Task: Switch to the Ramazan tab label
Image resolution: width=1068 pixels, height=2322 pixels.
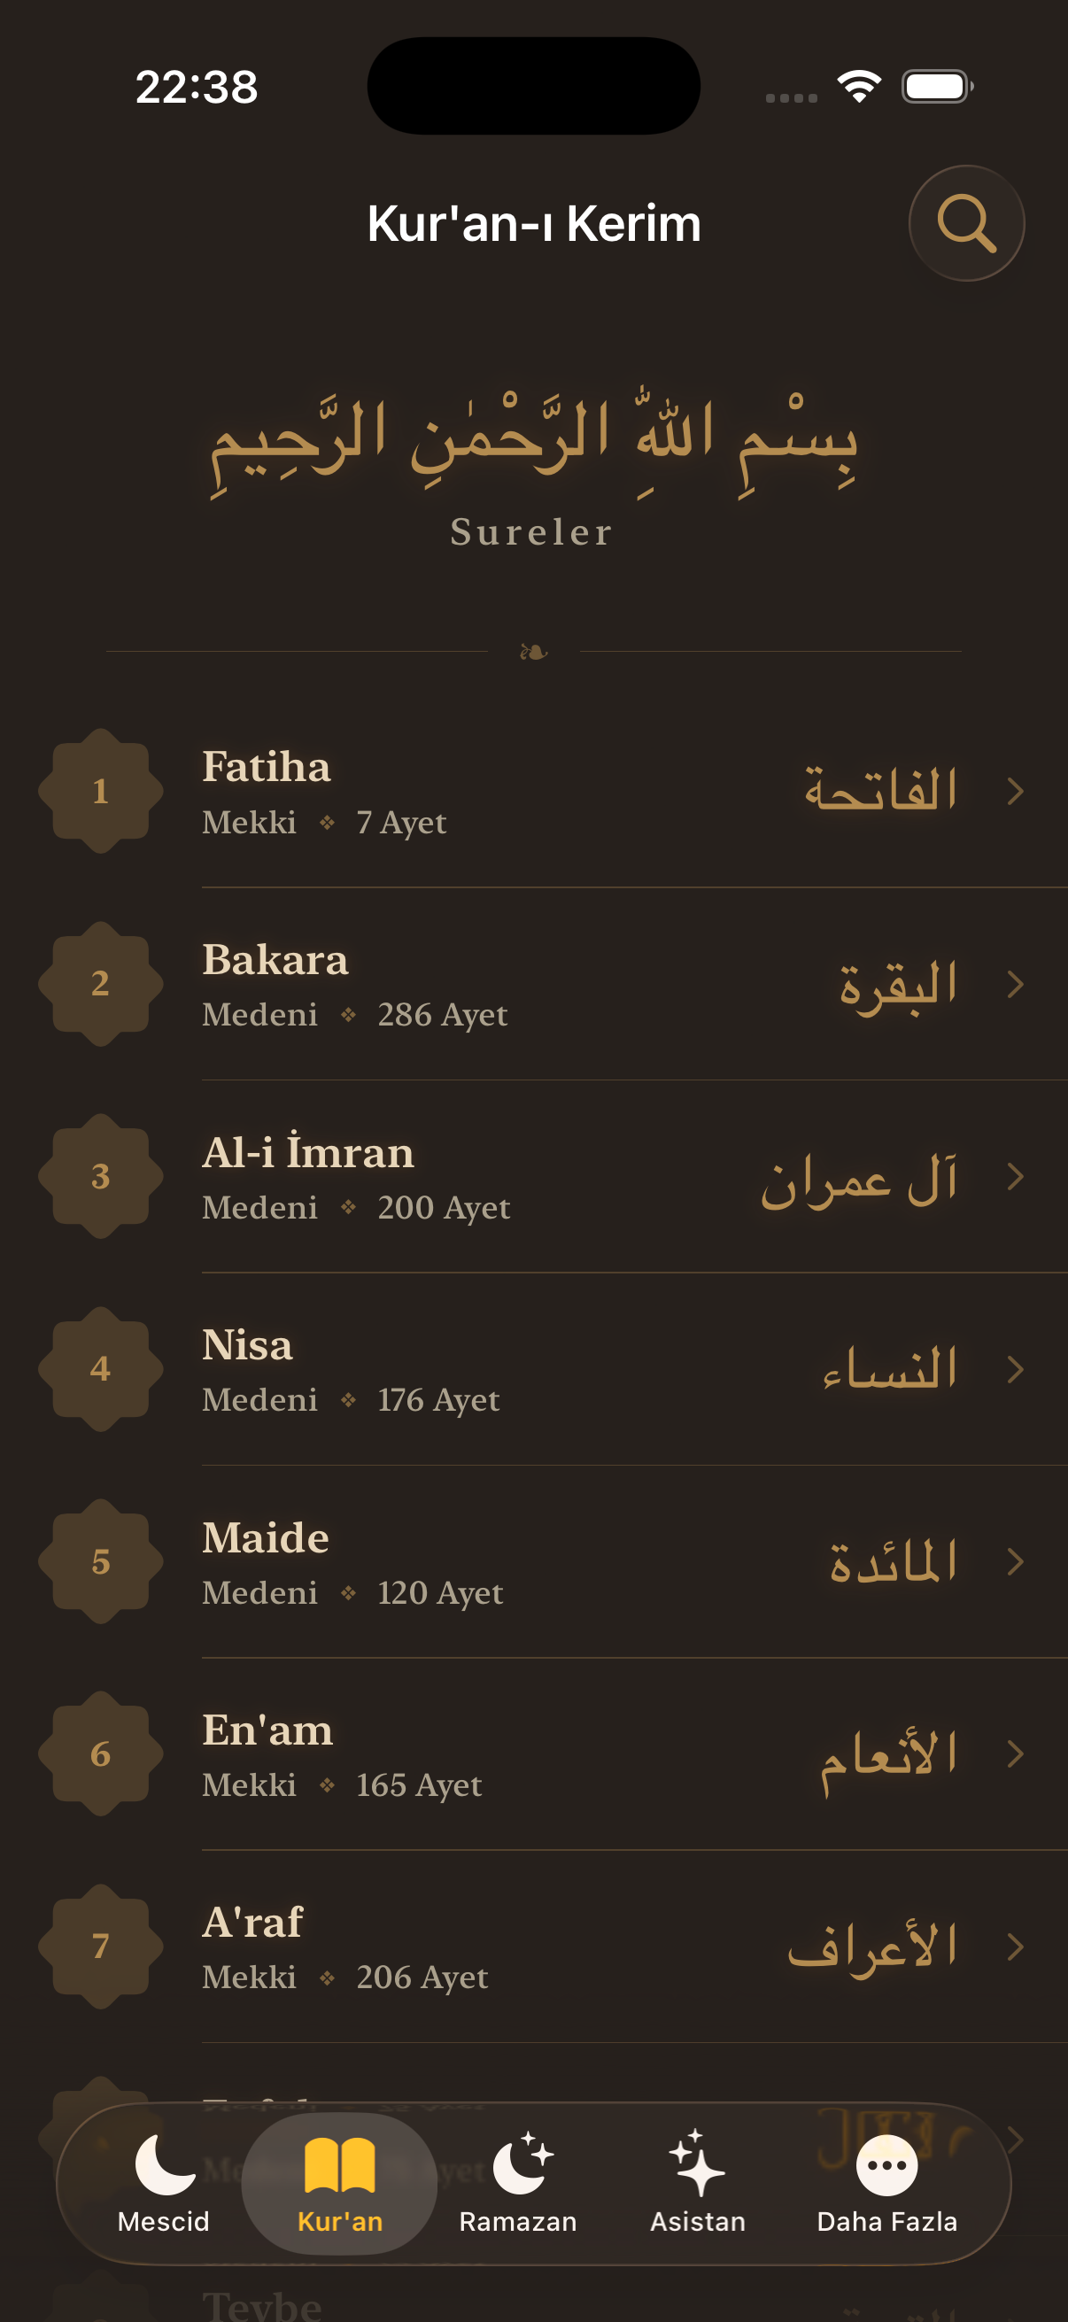Action: pos(518,2222)
